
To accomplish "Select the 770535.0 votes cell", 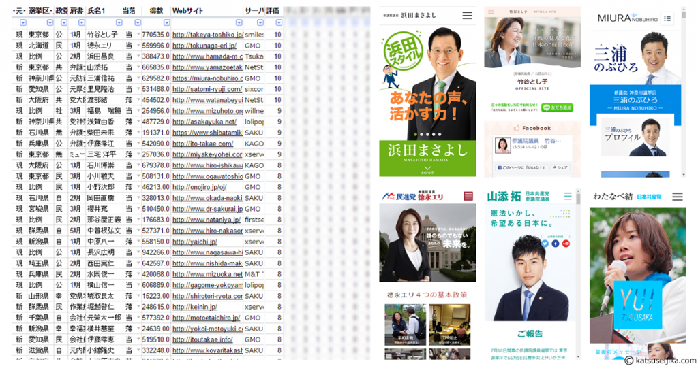I will click(155, 35).
